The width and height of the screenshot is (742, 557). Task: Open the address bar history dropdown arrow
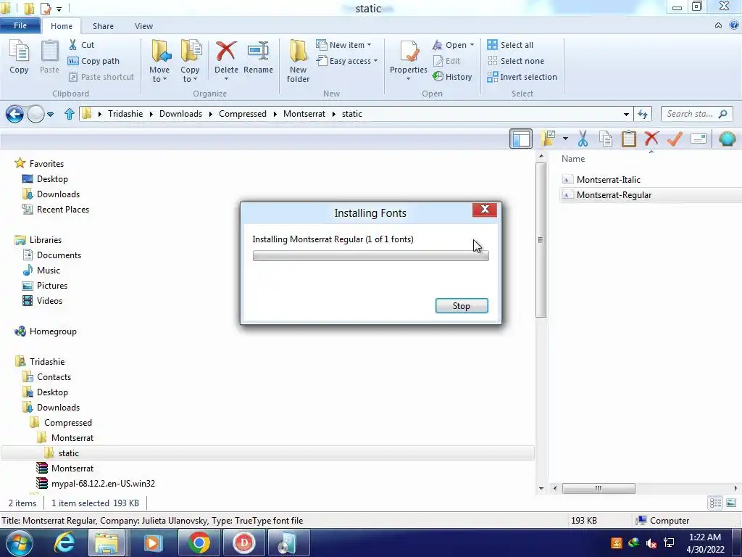(x=626, y=114)
